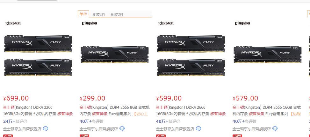Open chat icon for the ¥579.00 product's store
The width and height of the screenshot is (310, 137).
pyautogui.click(x=275, y=129)
